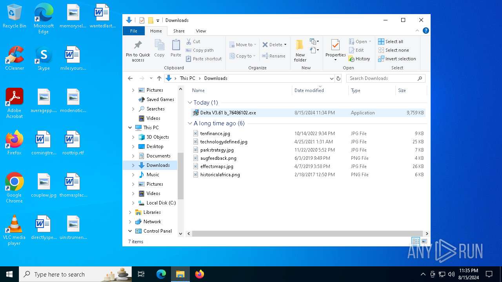Collapse the Today group in file list
Viewport: 502px width, 282px height.
[x=190, y=103]
